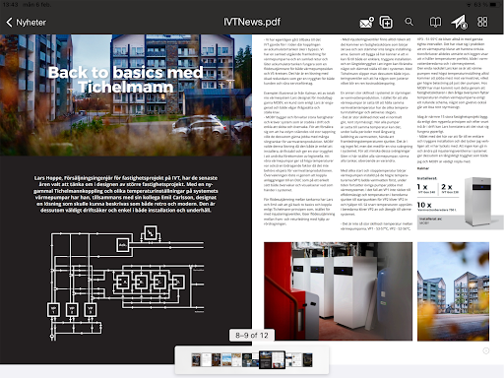Tap the Back to basics med Tichelmann headline
The height and width of the screenshot is (378, 504).
click(x=126, y=80)
